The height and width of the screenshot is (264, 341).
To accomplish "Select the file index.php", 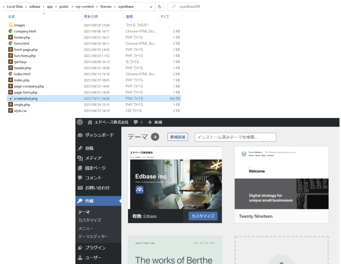I will (x=22, y=80).
